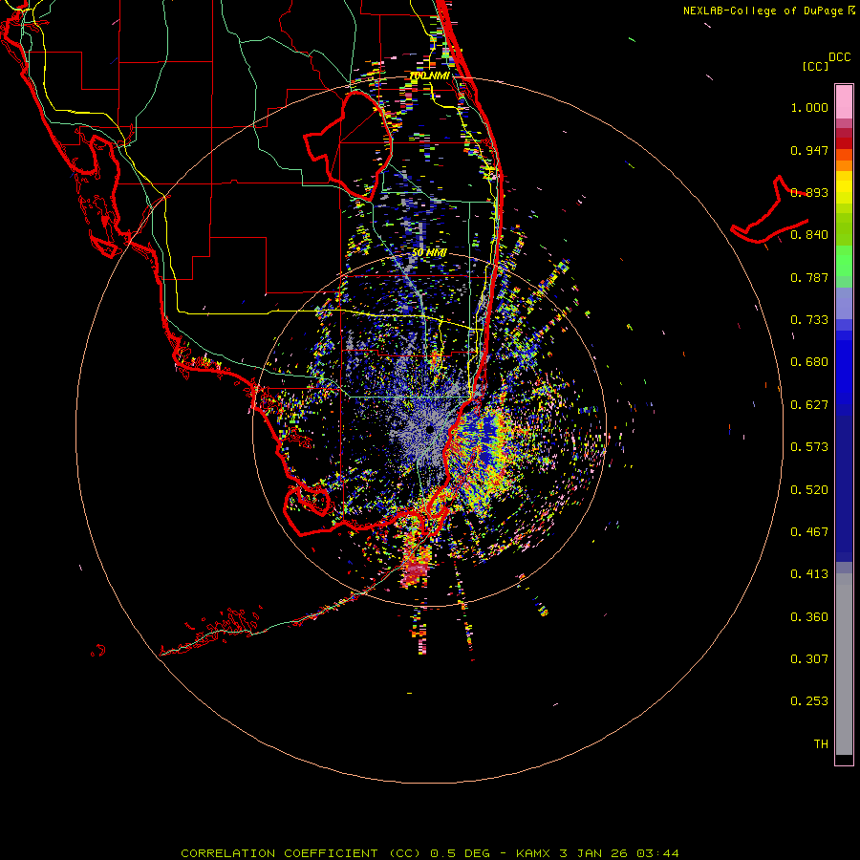The height and width of the screenshot is (860, 860).
Task: Click the Correlation Coefficient KAMX caption line
Action: 429,853
